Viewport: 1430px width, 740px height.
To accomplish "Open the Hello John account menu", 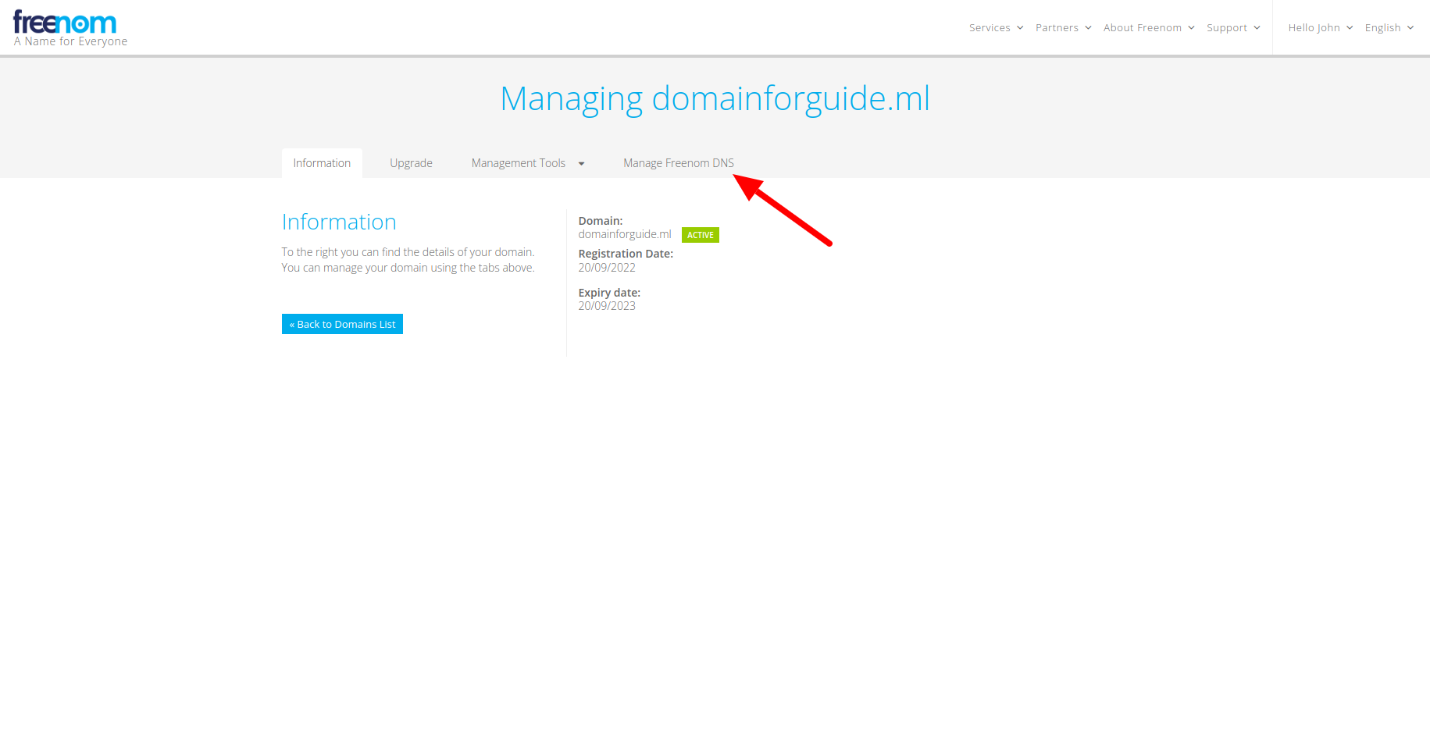I will (x=1320, y=27).
